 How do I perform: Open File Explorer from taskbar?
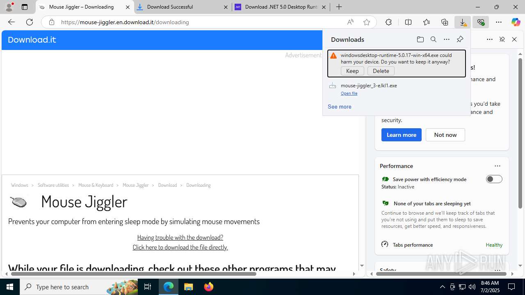(189, 287)
